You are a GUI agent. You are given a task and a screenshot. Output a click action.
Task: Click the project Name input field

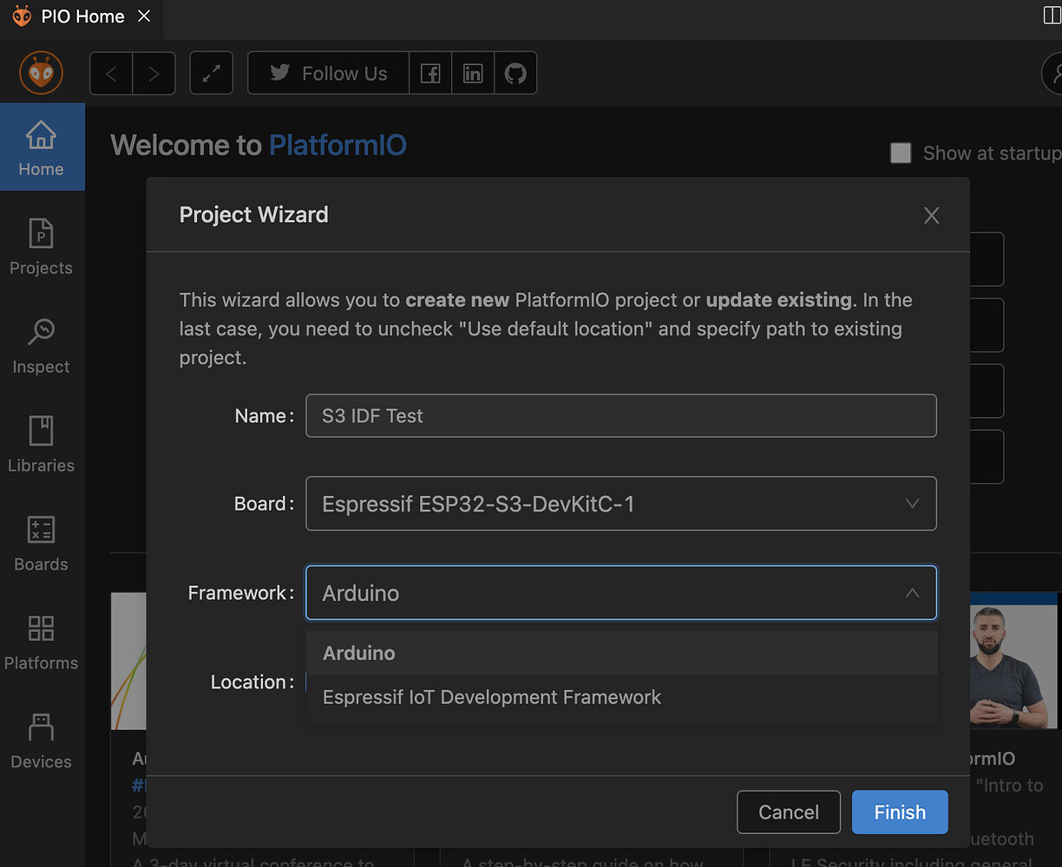(x=621, y=415)
